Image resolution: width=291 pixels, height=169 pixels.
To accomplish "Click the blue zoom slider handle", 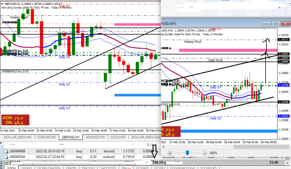I will [188, 153].
